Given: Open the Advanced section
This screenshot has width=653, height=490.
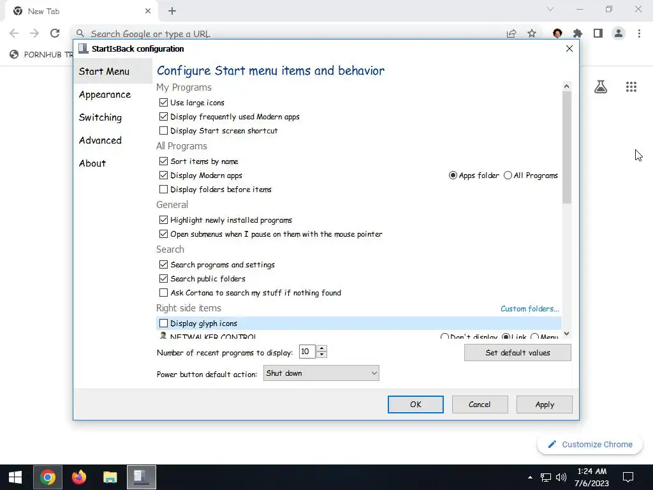Looking at the screenshot, I should [100, 140].
